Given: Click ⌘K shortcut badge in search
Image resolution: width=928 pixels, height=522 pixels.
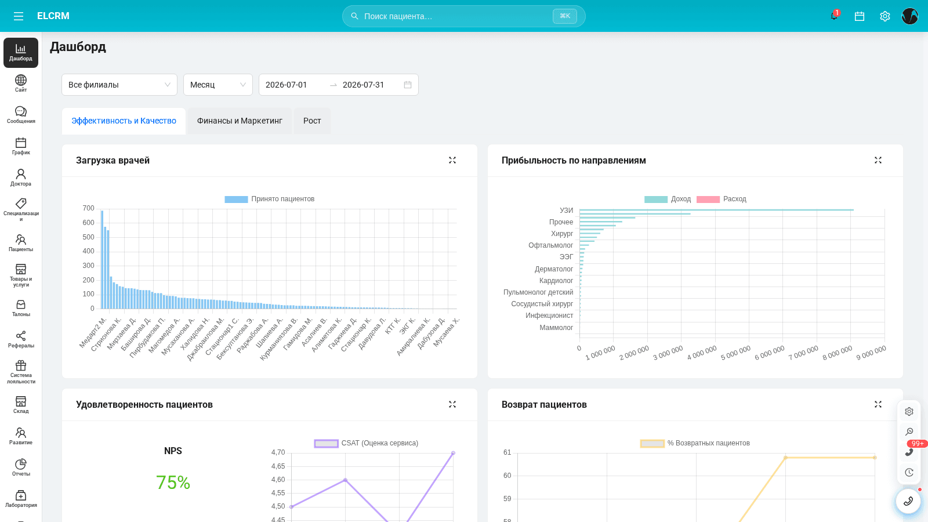Looking at the screenshot, I should 565,16.
